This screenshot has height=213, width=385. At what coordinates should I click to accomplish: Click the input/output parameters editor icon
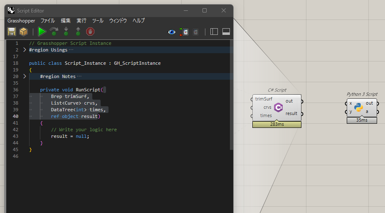pos(184,32)
